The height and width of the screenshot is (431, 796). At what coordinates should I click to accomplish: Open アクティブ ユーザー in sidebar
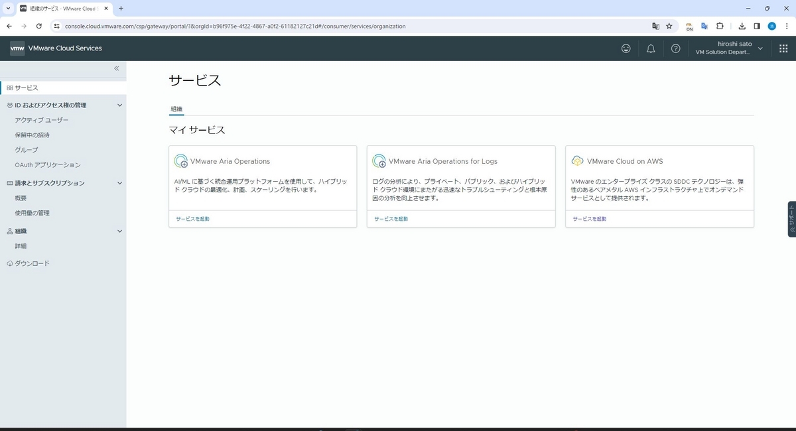[41, 120]
